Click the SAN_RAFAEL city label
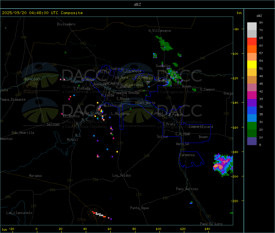 click(x=112, y=83)
